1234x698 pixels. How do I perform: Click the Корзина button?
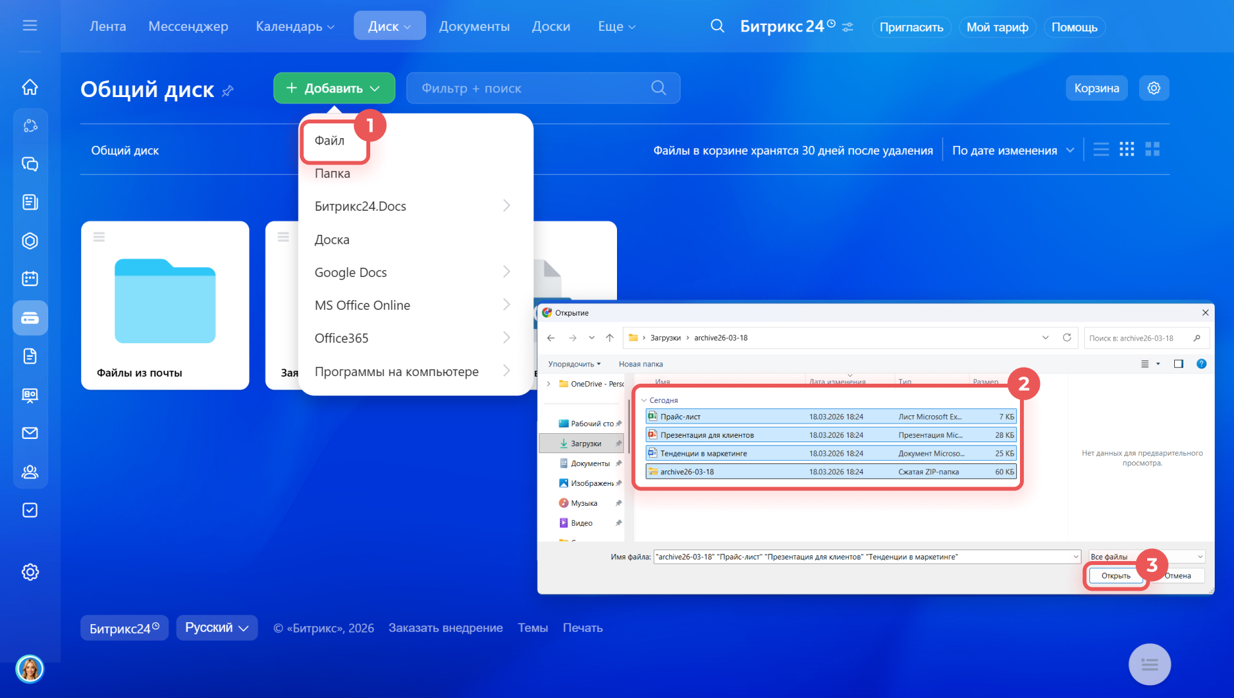1096,88
